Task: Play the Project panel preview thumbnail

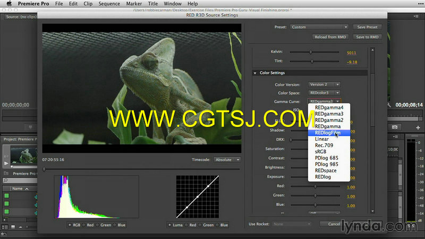Action: coord(6,163)
